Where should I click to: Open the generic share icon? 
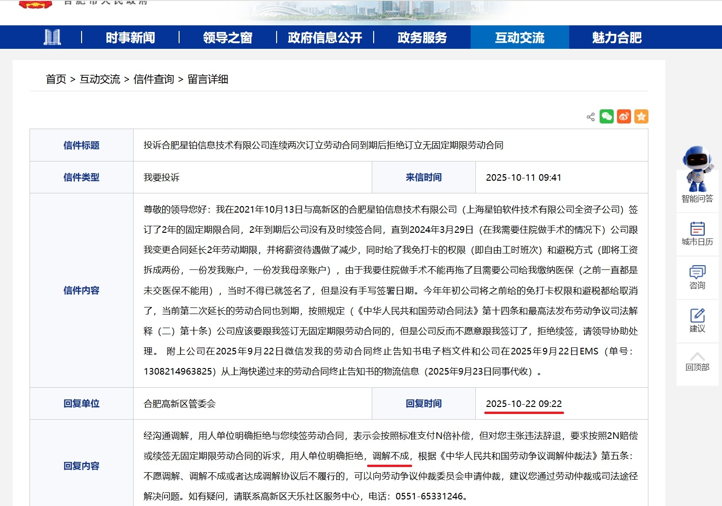pos(590,116)
